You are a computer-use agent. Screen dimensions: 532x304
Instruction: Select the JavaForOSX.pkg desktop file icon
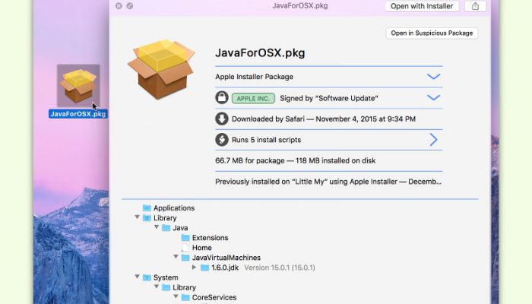point(78,86)
